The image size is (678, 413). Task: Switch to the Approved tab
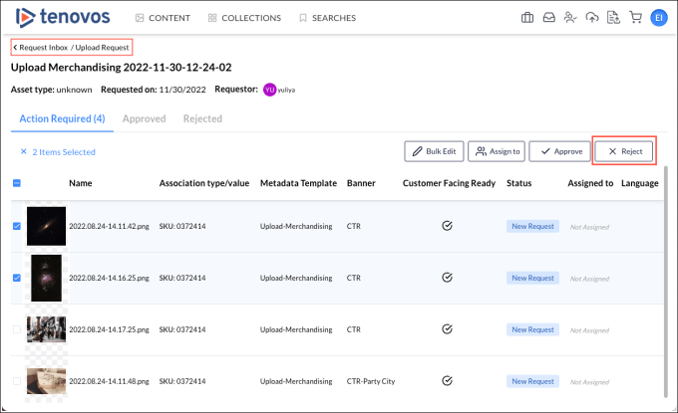coord(145,118)
